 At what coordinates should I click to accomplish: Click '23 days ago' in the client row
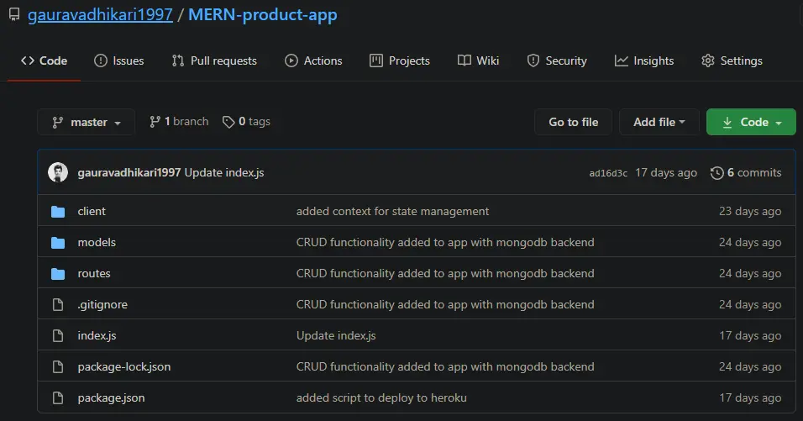pos(750,211)
